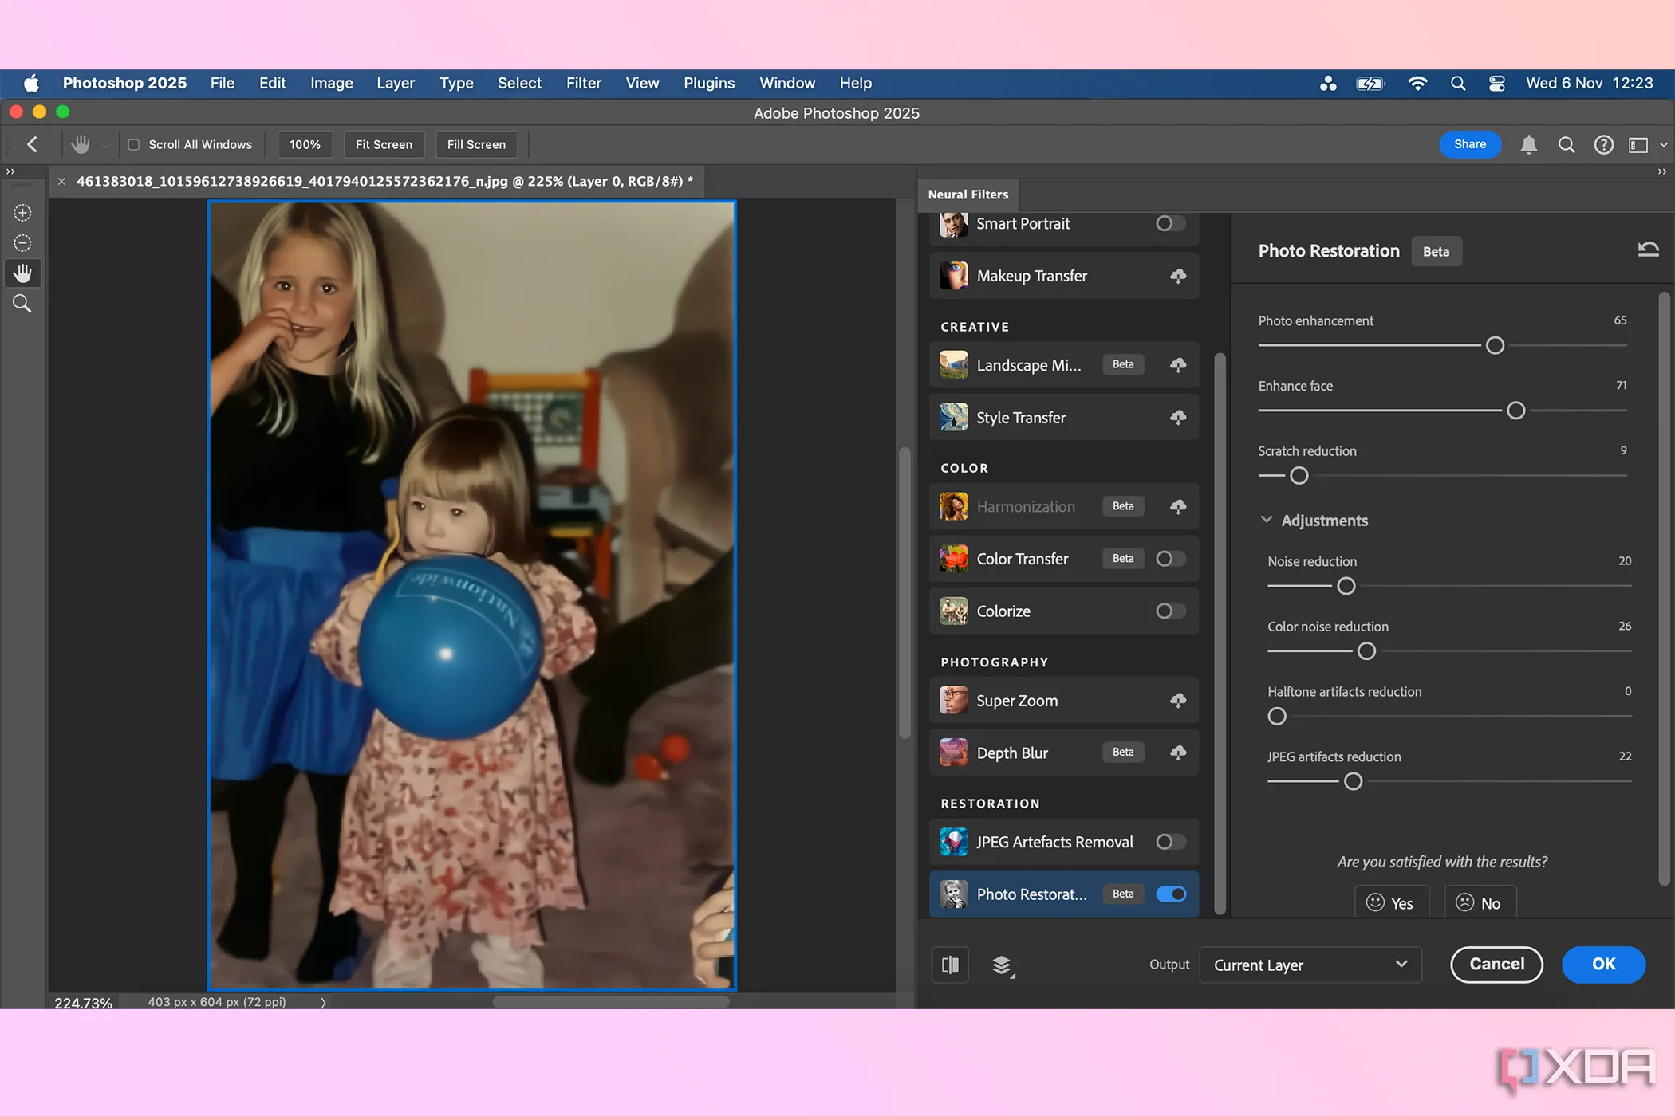Click the zoom percentage field 224.73%
The width and height of the screenshot is (1675, 1116).
pos(83,1003)
